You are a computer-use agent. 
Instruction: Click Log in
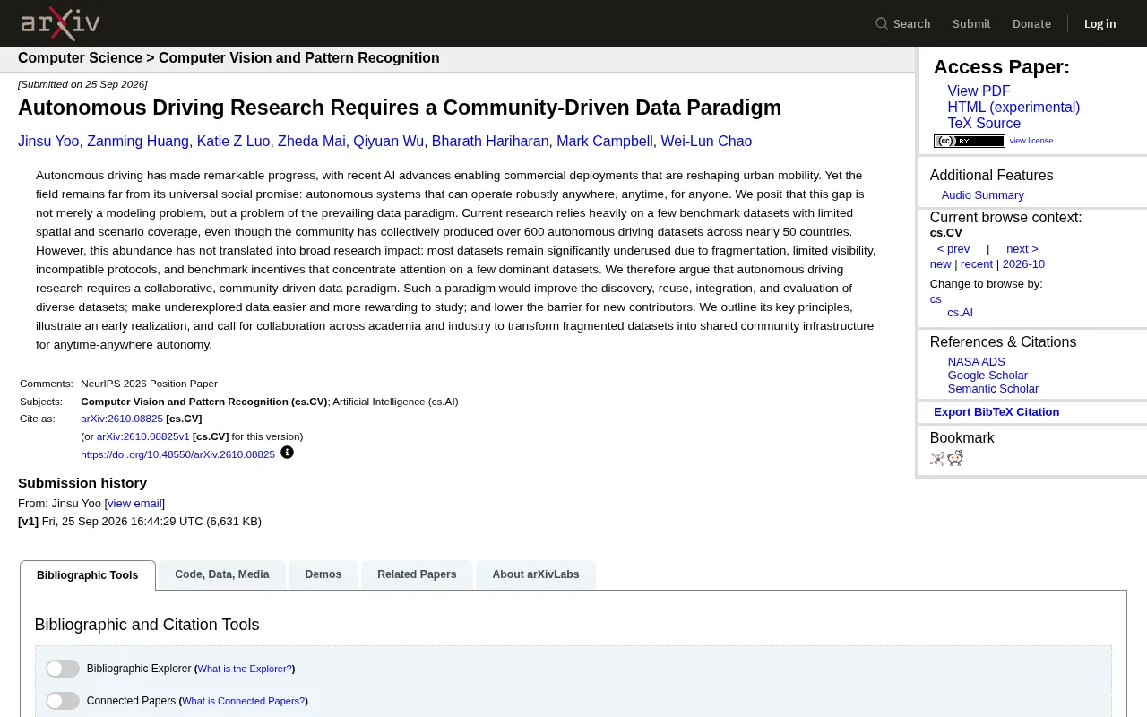coord(1100,23)
